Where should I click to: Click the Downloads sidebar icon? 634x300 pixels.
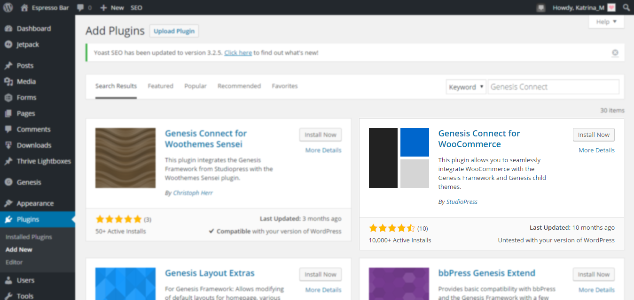point(8,145)
